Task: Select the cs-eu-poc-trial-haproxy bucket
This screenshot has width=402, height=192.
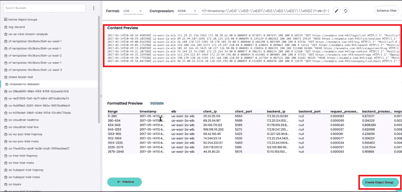Action: pyautogui.click(x=25, y=134)
